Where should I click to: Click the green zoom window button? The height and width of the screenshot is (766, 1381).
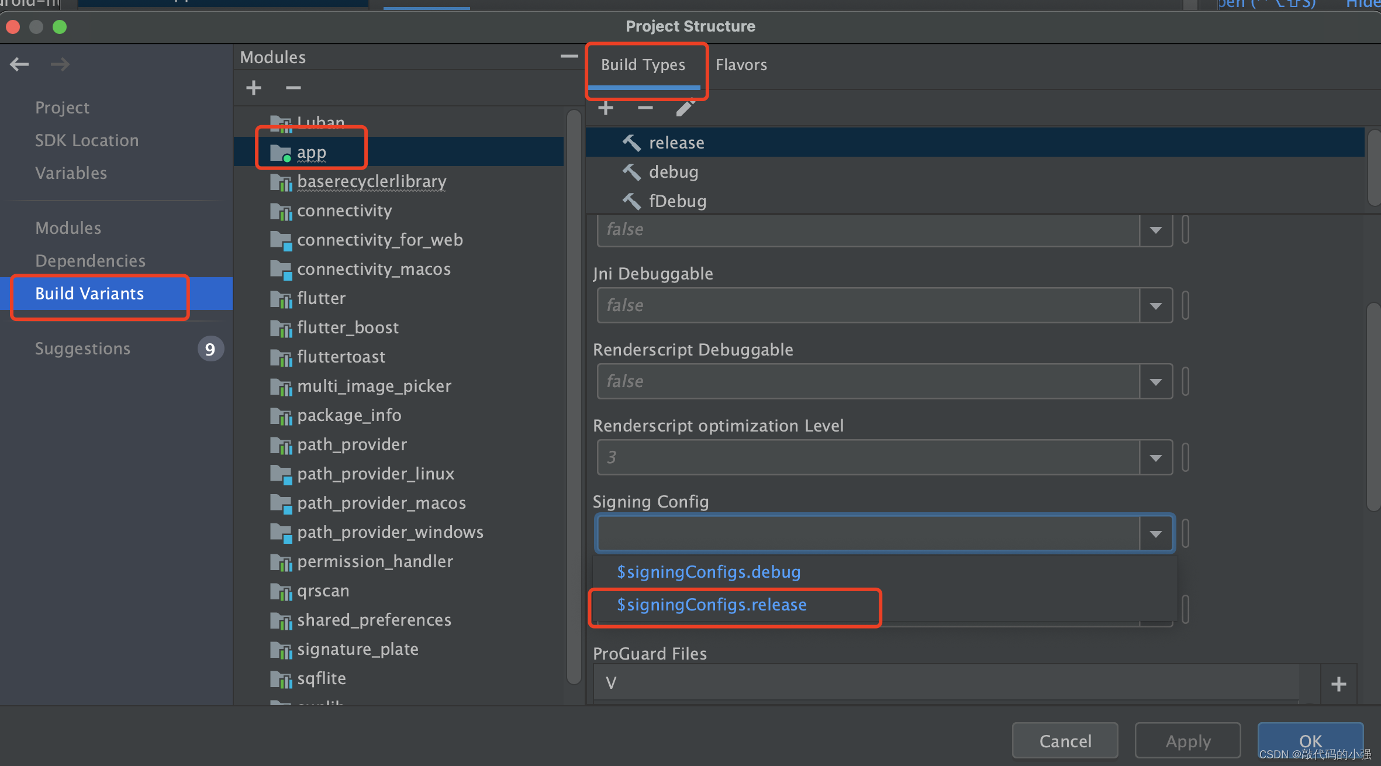60,27
